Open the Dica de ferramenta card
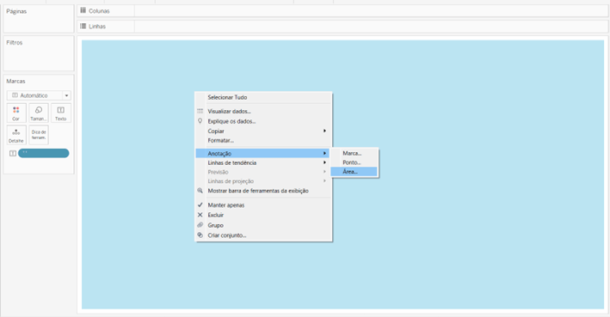This screenshot has width=610, height=317. [x=39, y=135]
